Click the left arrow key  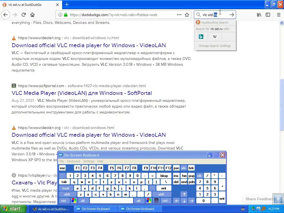point(177,201)
